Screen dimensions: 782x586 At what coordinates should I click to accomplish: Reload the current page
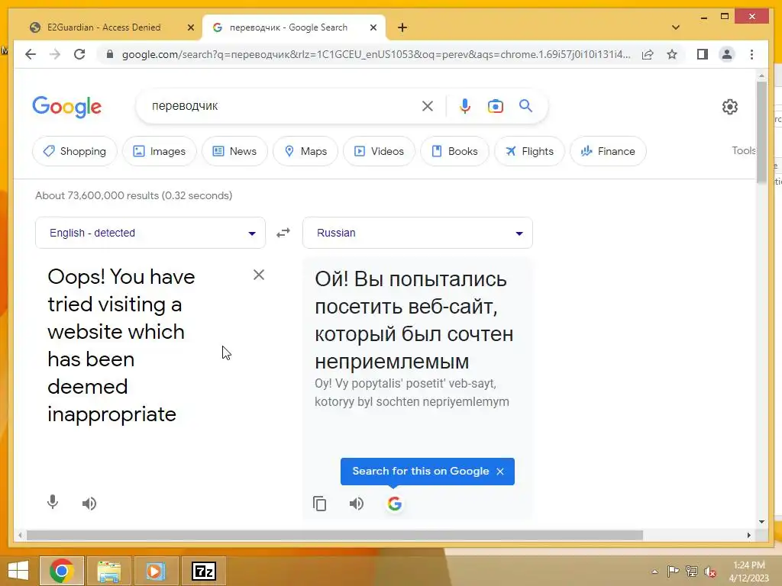tap(79, 54)
